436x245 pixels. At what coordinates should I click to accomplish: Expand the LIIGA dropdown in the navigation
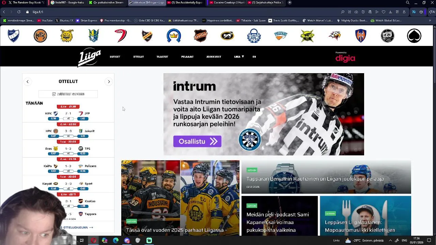click(x=239, y=57)
